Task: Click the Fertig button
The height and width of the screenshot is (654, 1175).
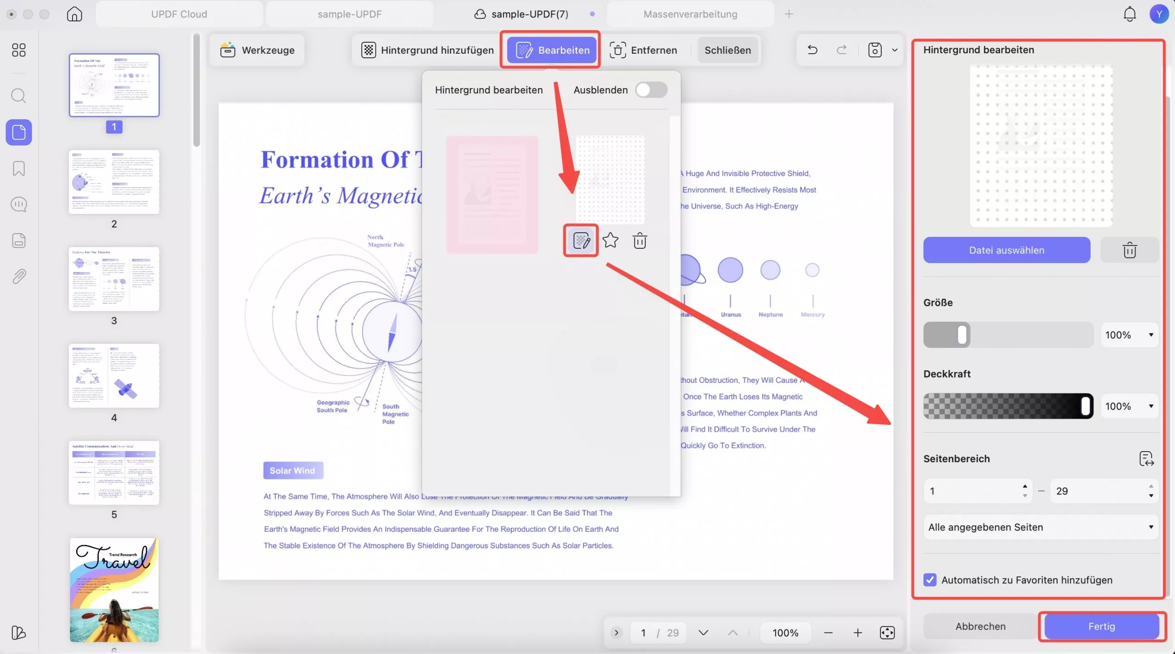Action: coord(1101,626)
